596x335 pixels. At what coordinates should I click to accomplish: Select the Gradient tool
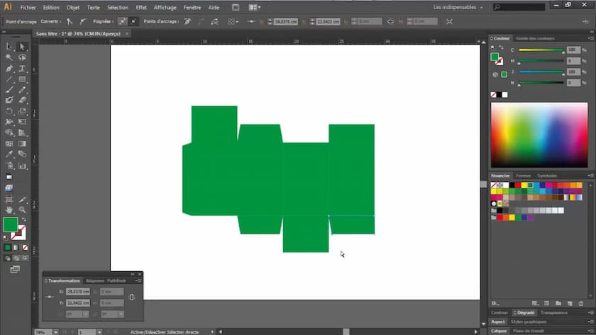[x=22, y=144]
